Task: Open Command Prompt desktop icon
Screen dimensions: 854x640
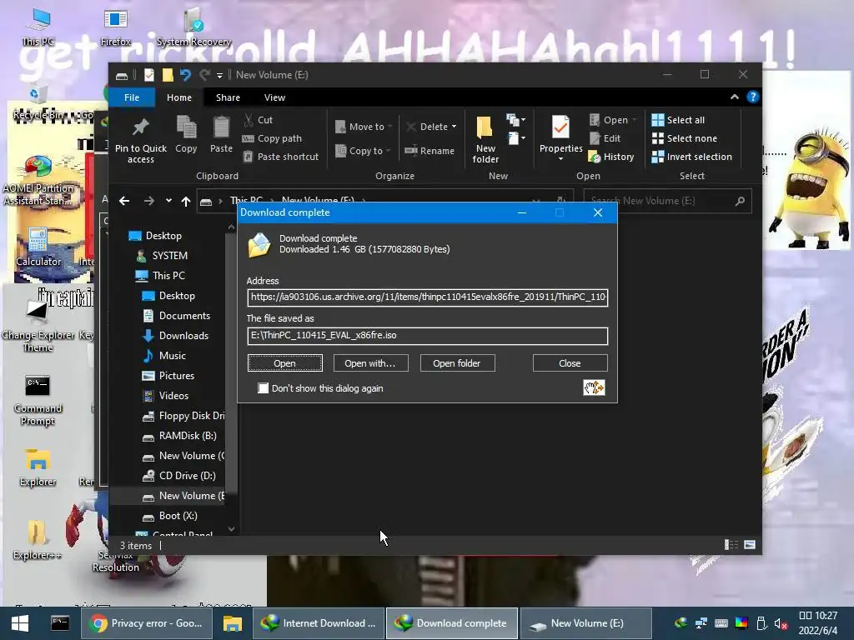Action: 38,400
